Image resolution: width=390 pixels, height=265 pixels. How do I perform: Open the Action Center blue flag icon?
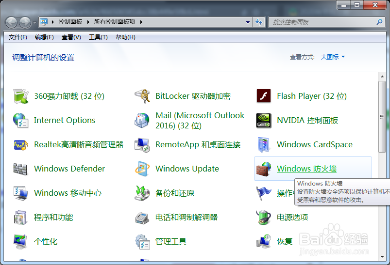[264, 193]
